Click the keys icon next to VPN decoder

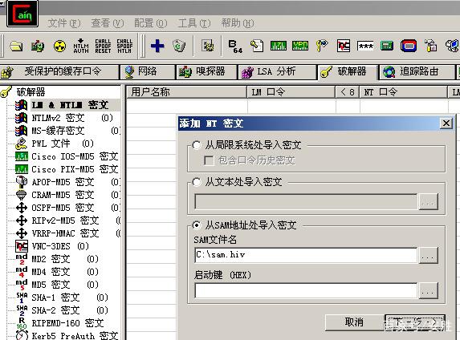(322, 46)
